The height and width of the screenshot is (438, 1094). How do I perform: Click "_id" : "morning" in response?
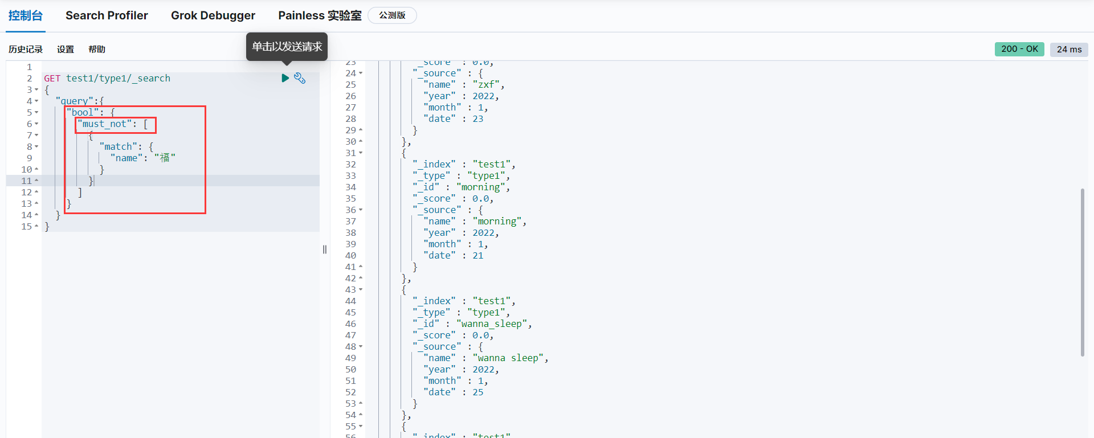point(462,187)
